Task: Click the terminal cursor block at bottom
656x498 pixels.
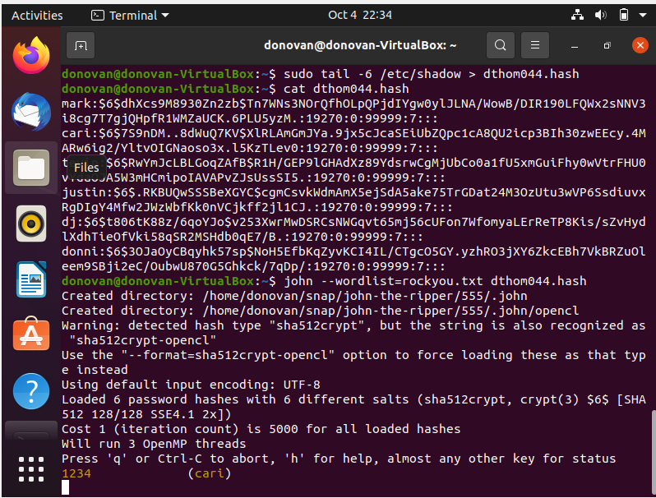Action: tap(65, 487)
